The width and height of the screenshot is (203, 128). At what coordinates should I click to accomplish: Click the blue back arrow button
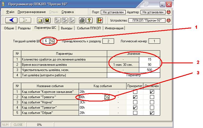tap(11, 20)
